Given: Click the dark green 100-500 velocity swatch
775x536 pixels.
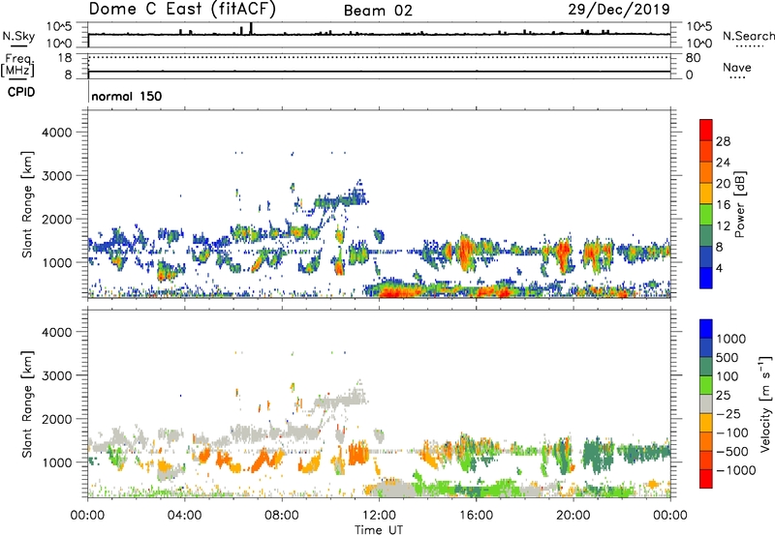Looking at the screenshot, I should point(706,367).
